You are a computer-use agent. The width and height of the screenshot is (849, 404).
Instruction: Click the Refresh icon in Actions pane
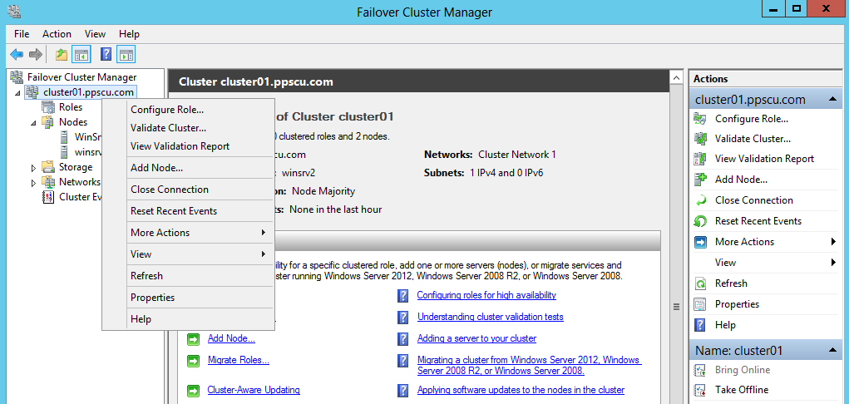pyautogui.click(x=700, y=283)
